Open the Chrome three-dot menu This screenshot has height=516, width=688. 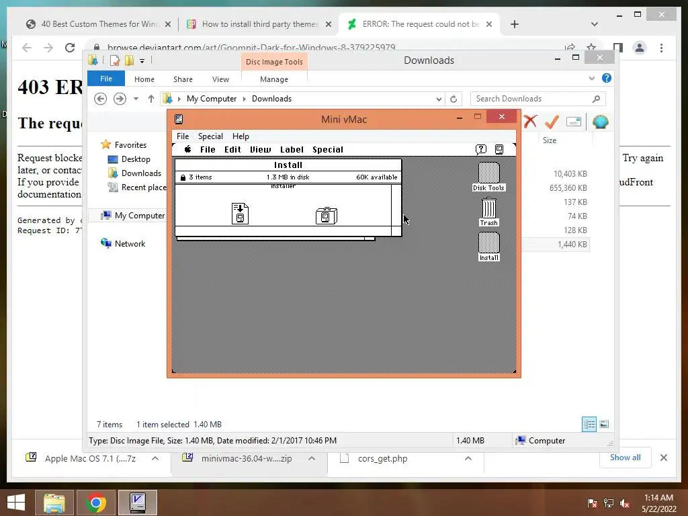661,48
